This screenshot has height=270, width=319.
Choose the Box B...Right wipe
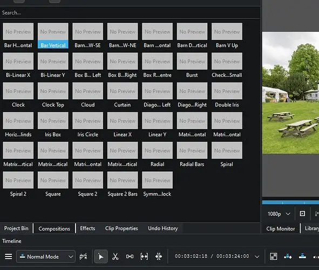(123, 65)
